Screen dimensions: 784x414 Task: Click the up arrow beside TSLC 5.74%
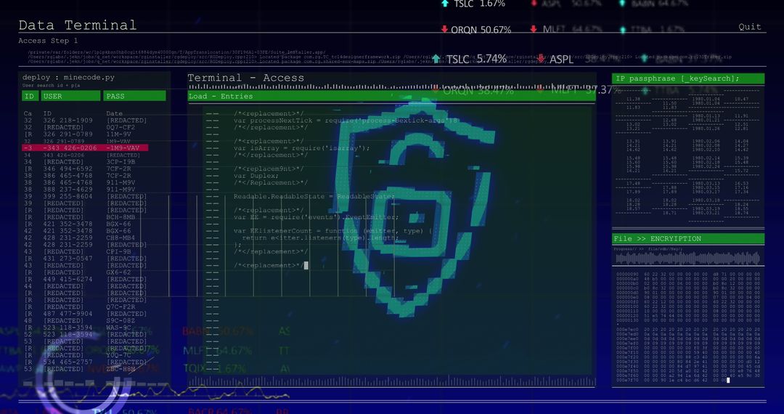[436, 59]
